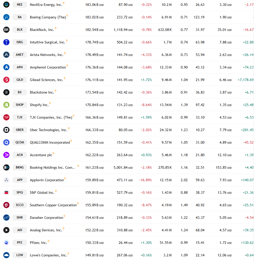Click the Qualcomm Q logo icon

point(6,142)
